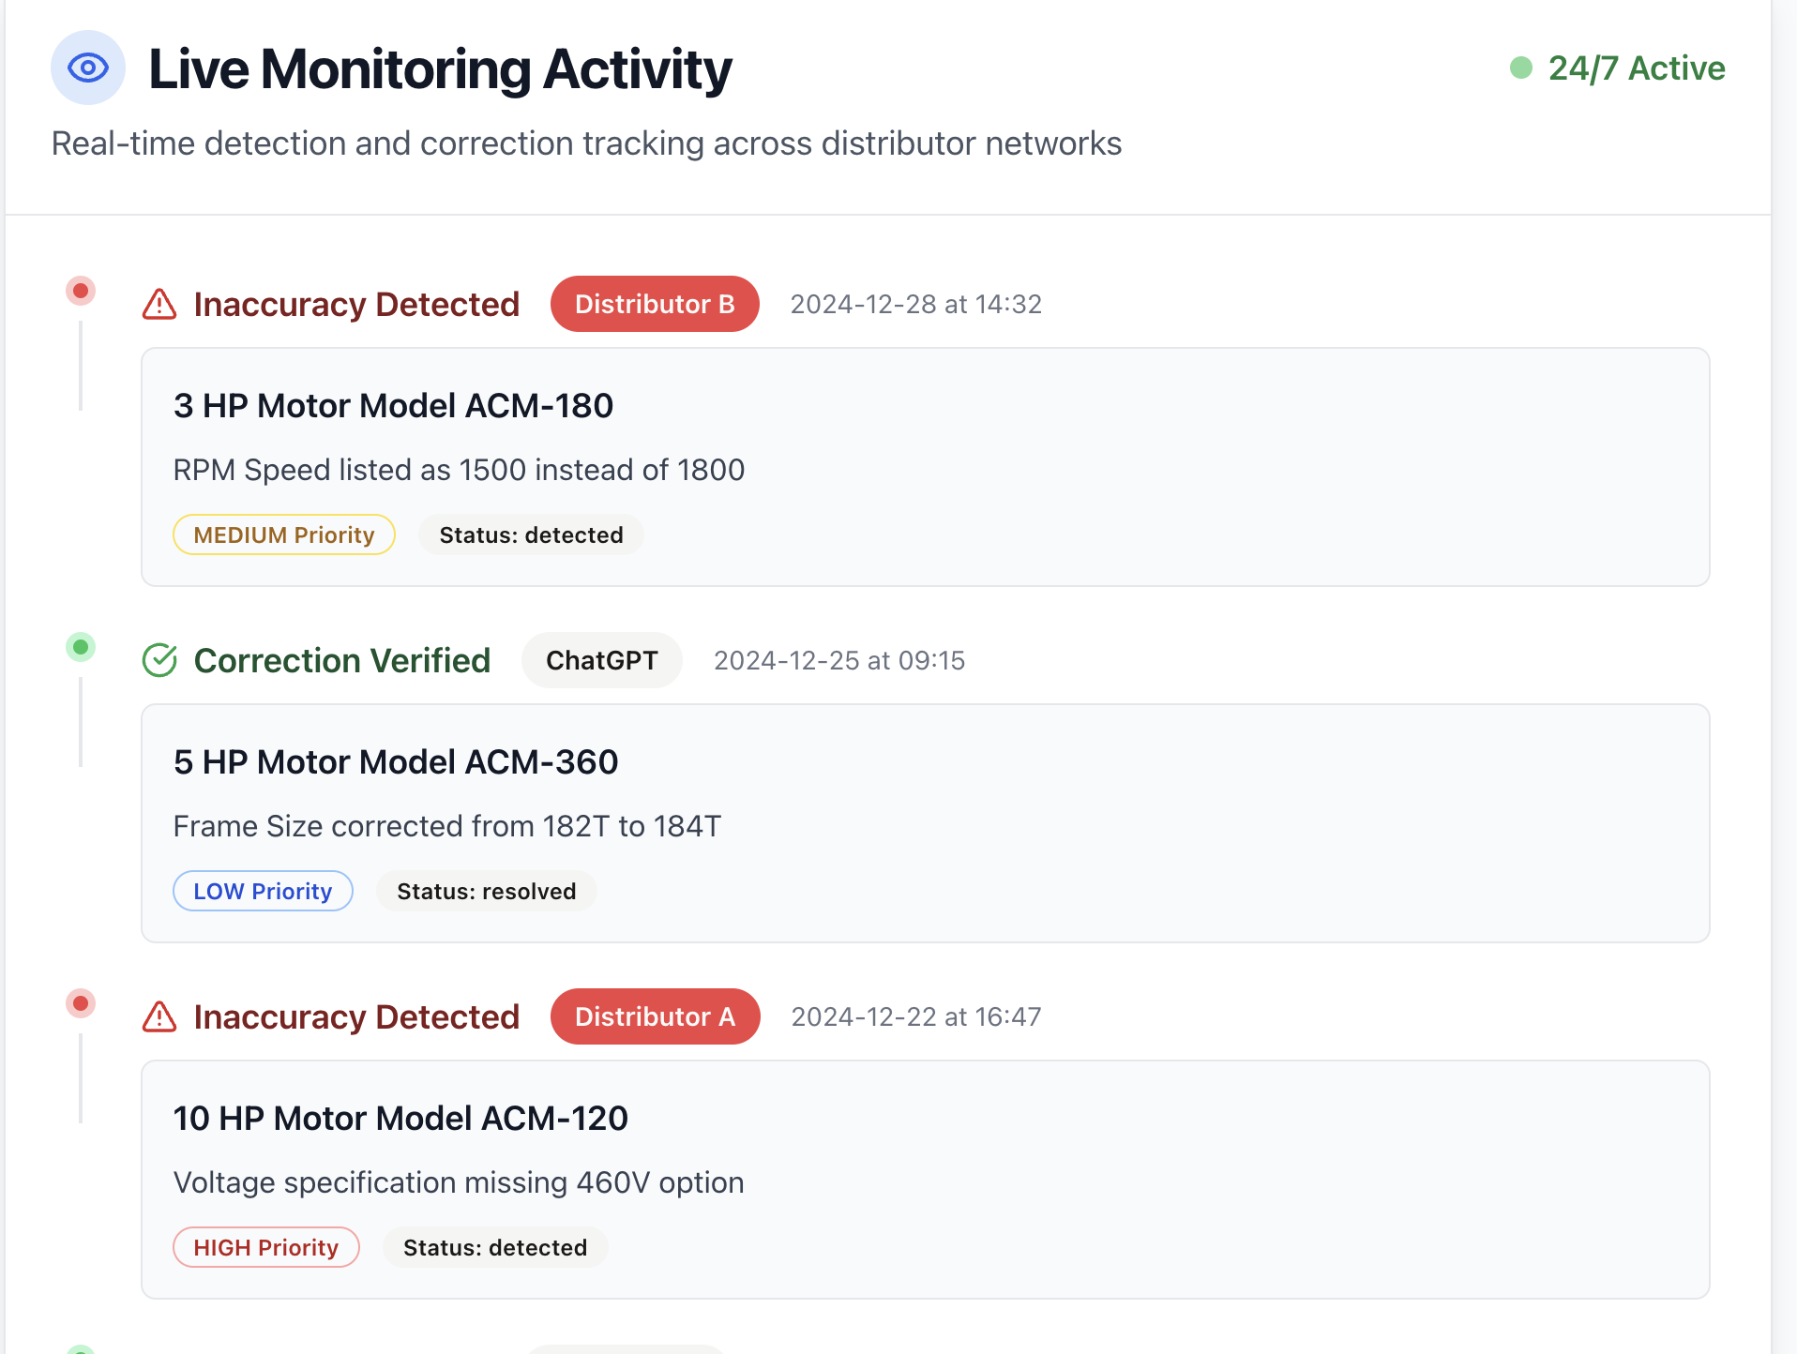Click Status: detected on ACM-180 card
Image resolution: width=1797 pixels, height=1354 pixels.
[531, 534]
